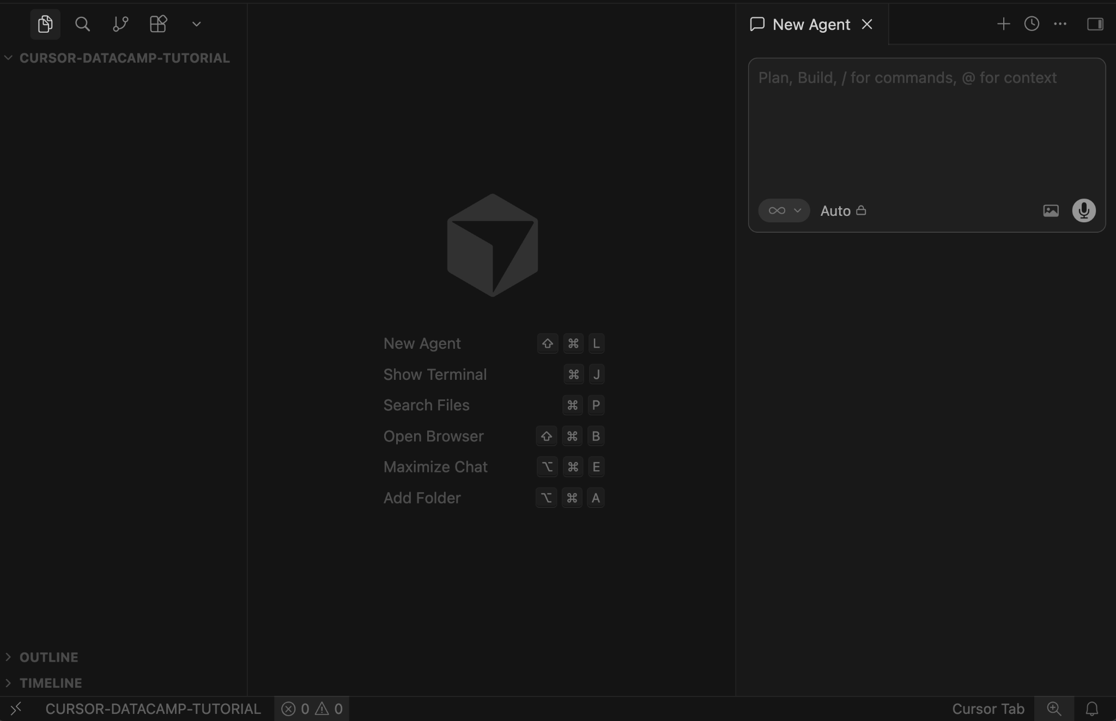Start voice input with microphone button
The width and height of the screenshot is (1116, 721).
1084,210
